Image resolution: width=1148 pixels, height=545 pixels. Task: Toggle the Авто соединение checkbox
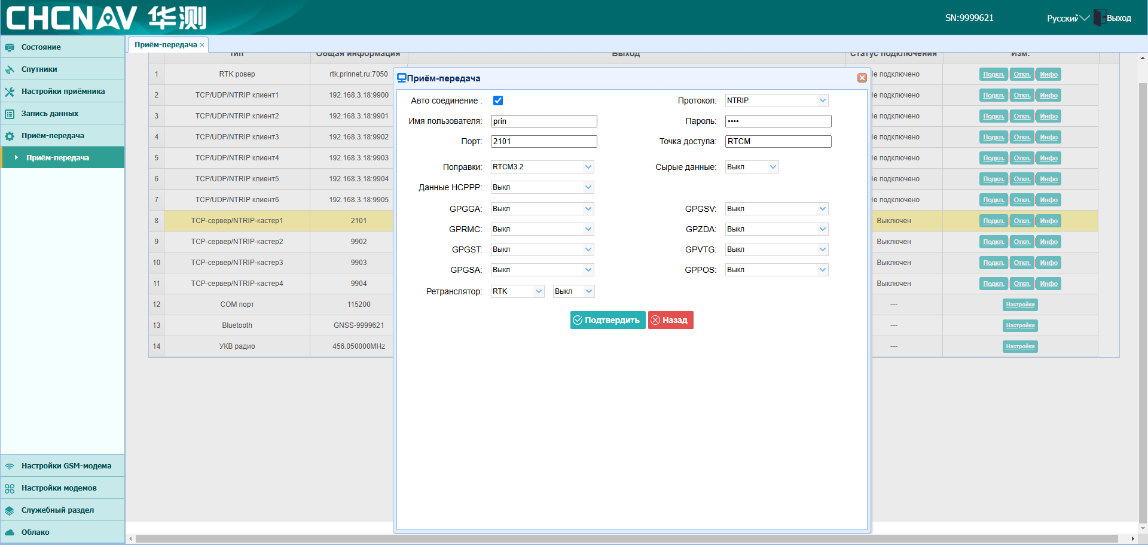point(498,101)
